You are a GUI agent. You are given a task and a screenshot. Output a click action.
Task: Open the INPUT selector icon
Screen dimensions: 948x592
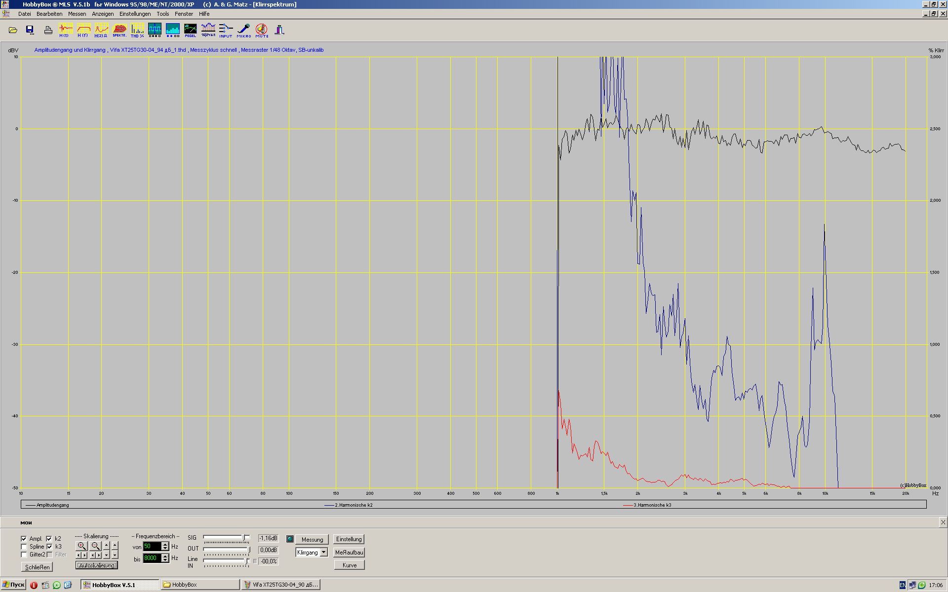point(226,30)
